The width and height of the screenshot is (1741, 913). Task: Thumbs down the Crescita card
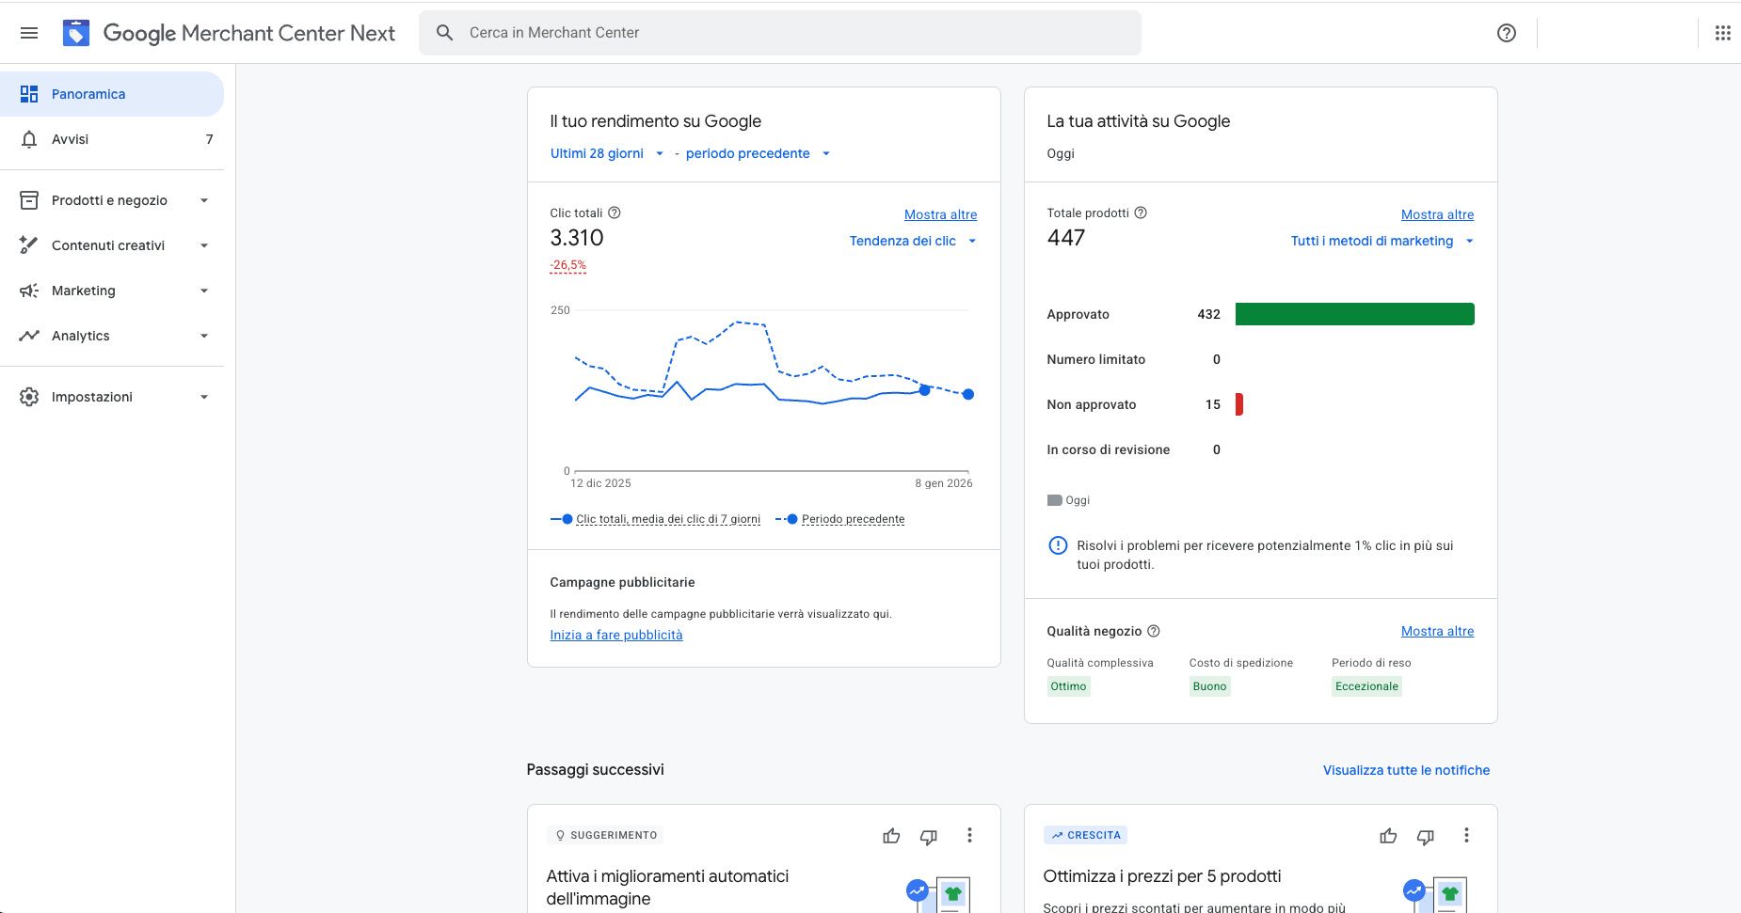(1426, 836)
